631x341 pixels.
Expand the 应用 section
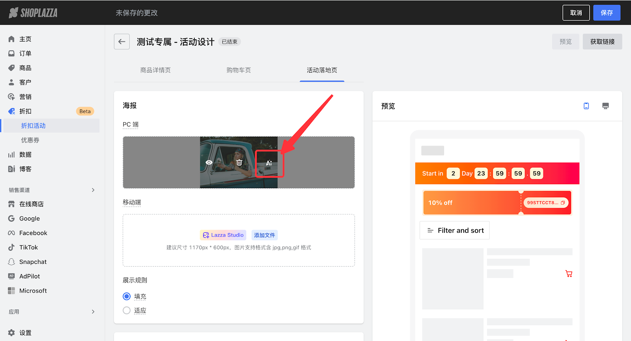pos(93,311)
